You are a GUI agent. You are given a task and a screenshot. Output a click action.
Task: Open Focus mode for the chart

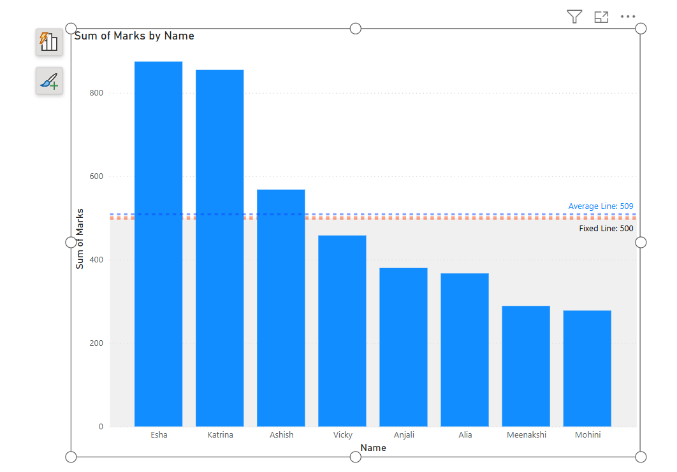(601, 17)
